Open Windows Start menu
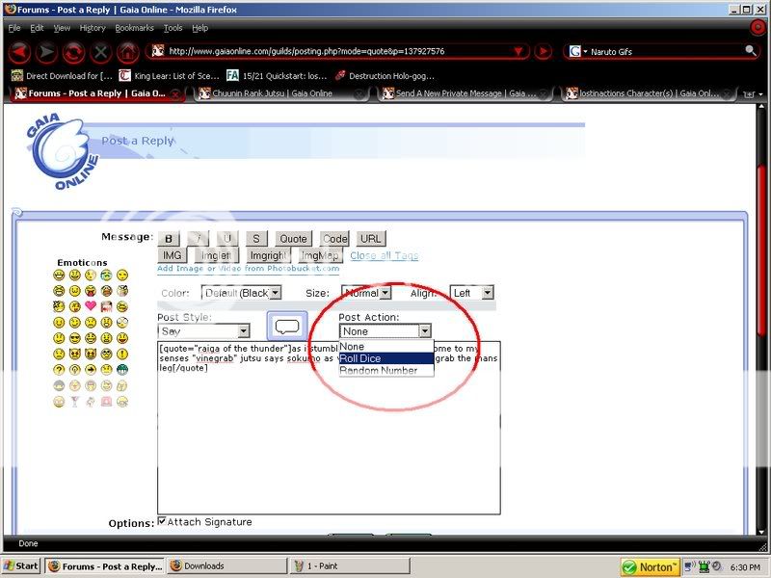The width and height of the screenshot is (771, 578). click(21, 566)
